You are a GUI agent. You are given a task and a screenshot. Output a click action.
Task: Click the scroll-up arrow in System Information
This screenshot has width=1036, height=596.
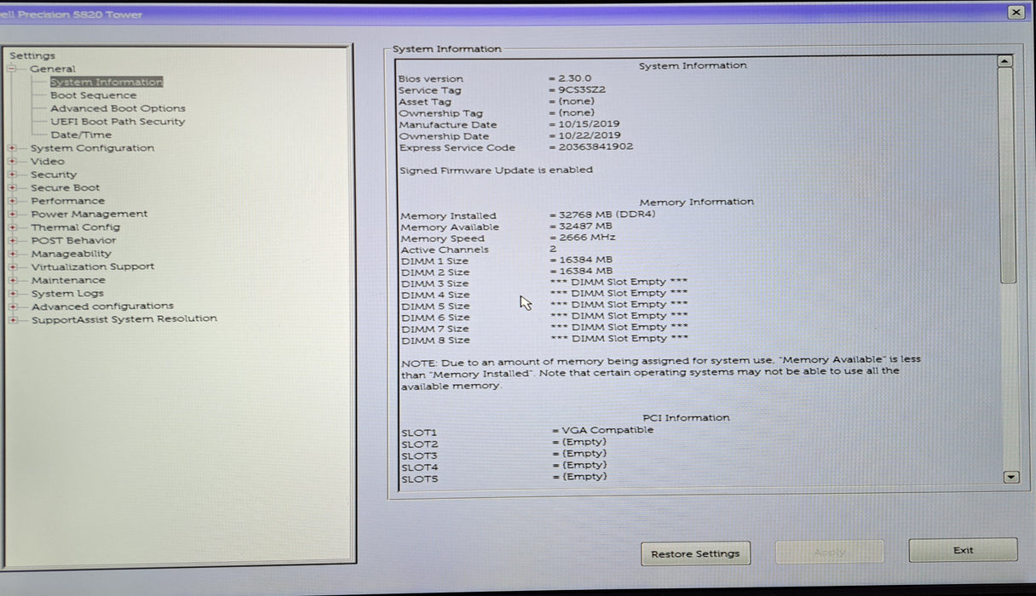pyautogui.click(x=1005, y=61)
